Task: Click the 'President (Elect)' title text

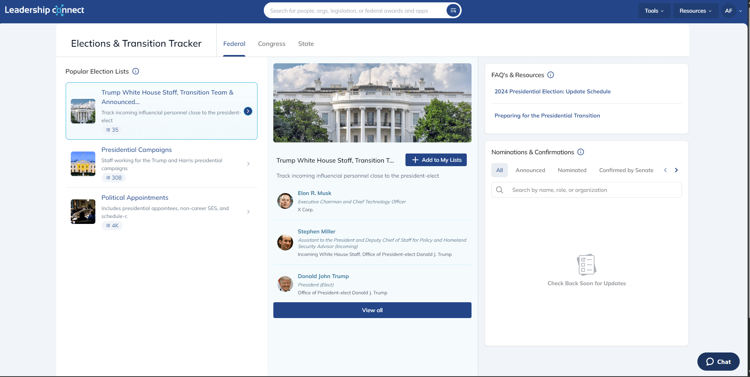Action: (x=316, y=285)
